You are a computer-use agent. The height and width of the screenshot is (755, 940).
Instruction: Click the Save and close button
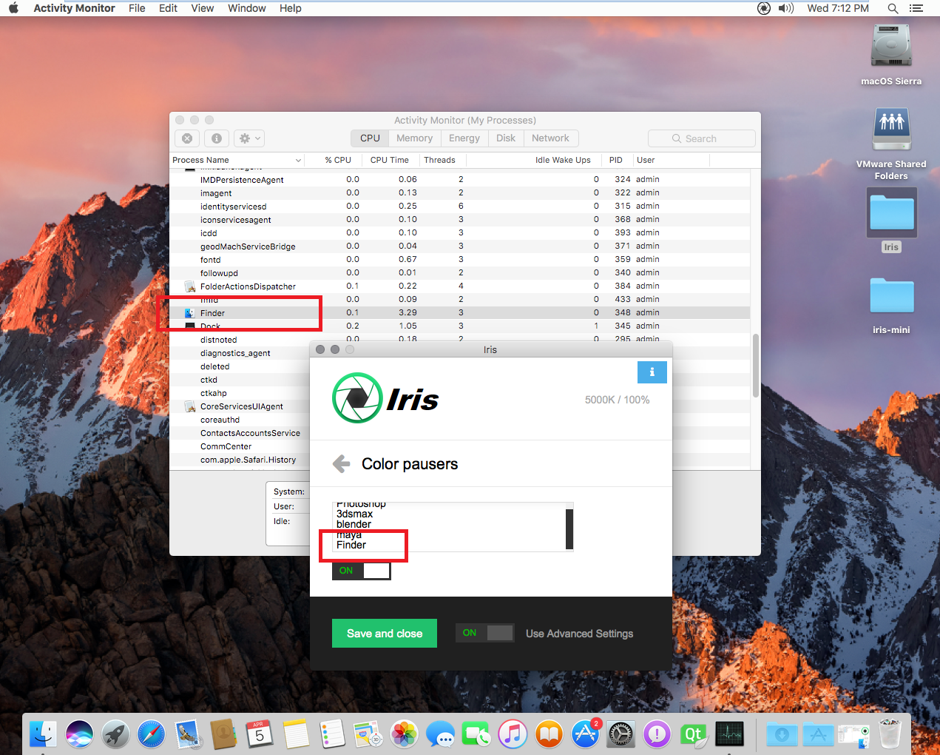tap(384, 634)
